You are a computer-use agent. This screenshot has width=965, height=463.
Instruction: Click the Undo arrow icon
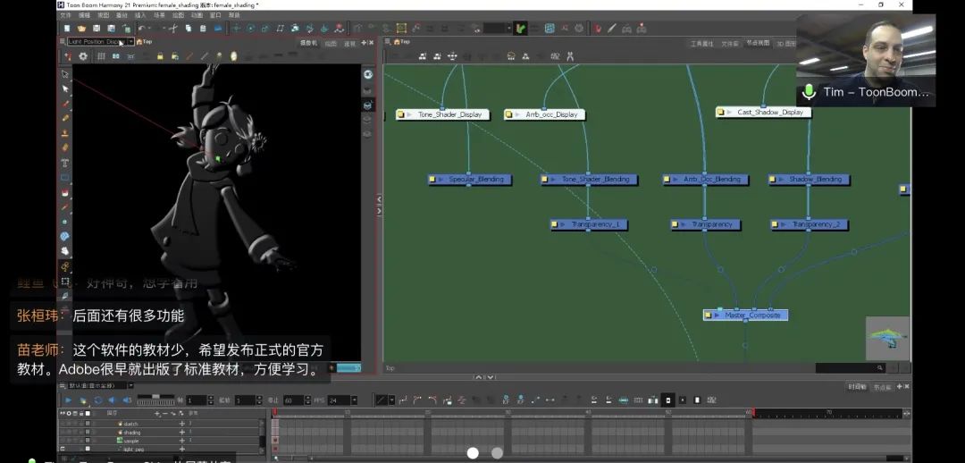click(x=142, y=29)
